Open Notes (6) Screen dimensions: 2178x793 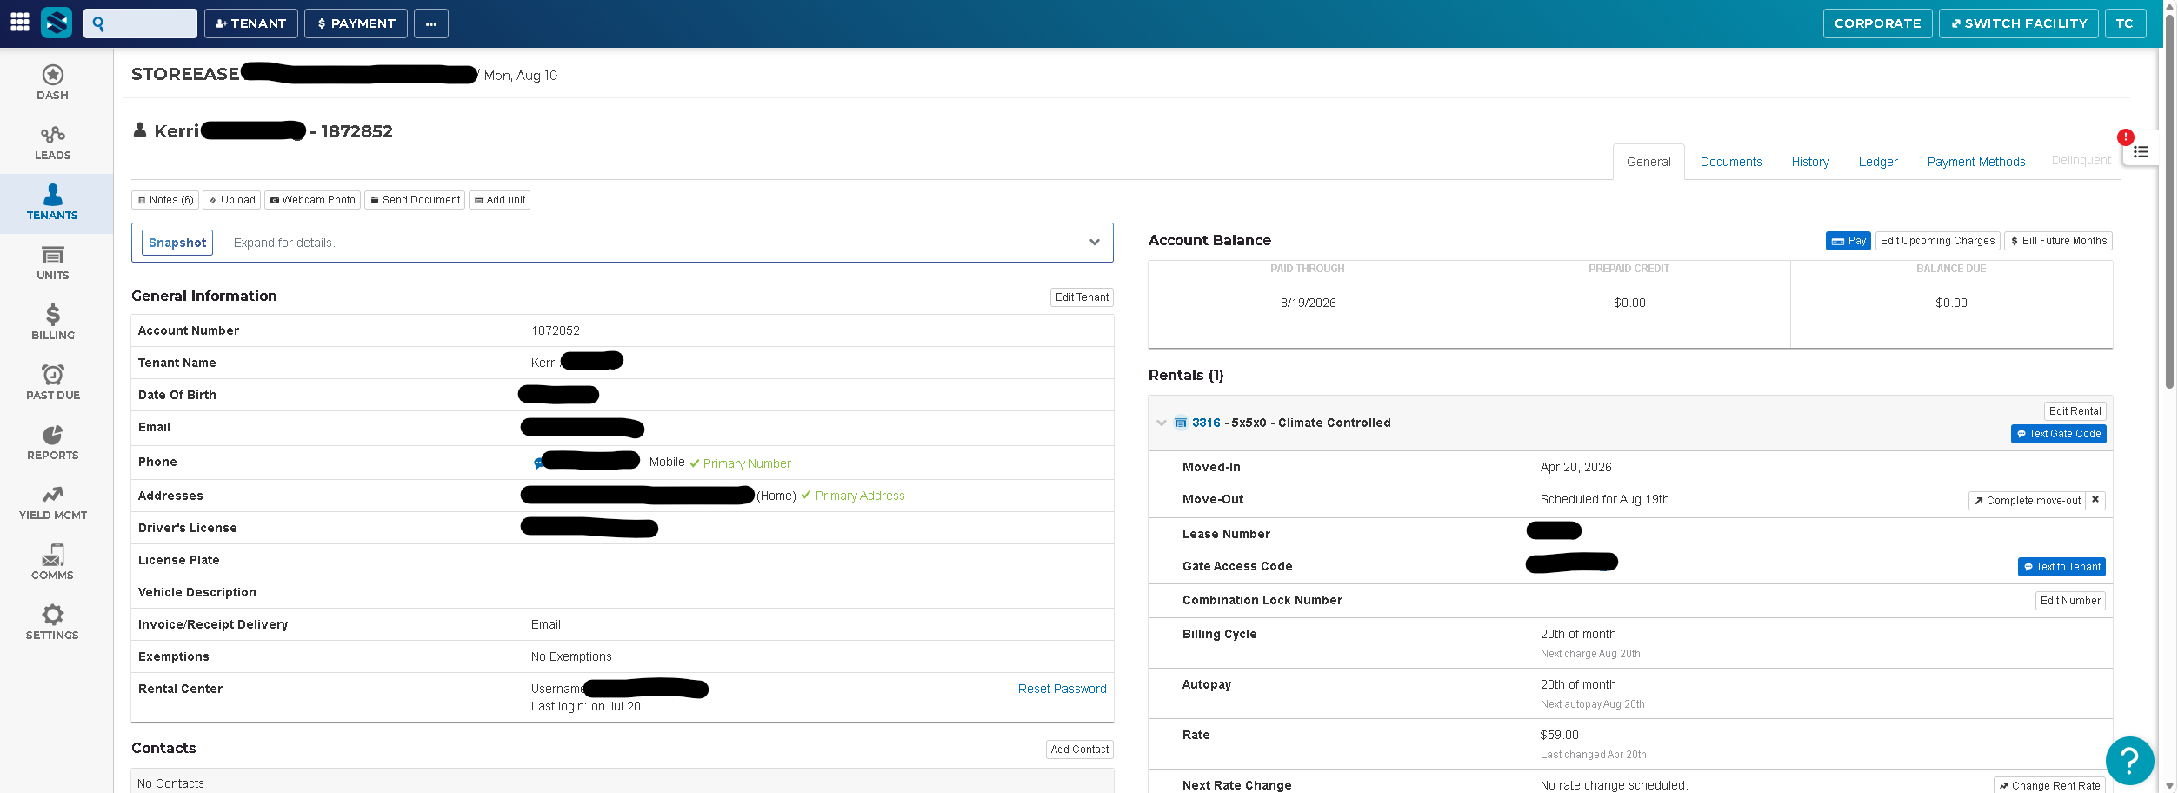pos(165,200)
